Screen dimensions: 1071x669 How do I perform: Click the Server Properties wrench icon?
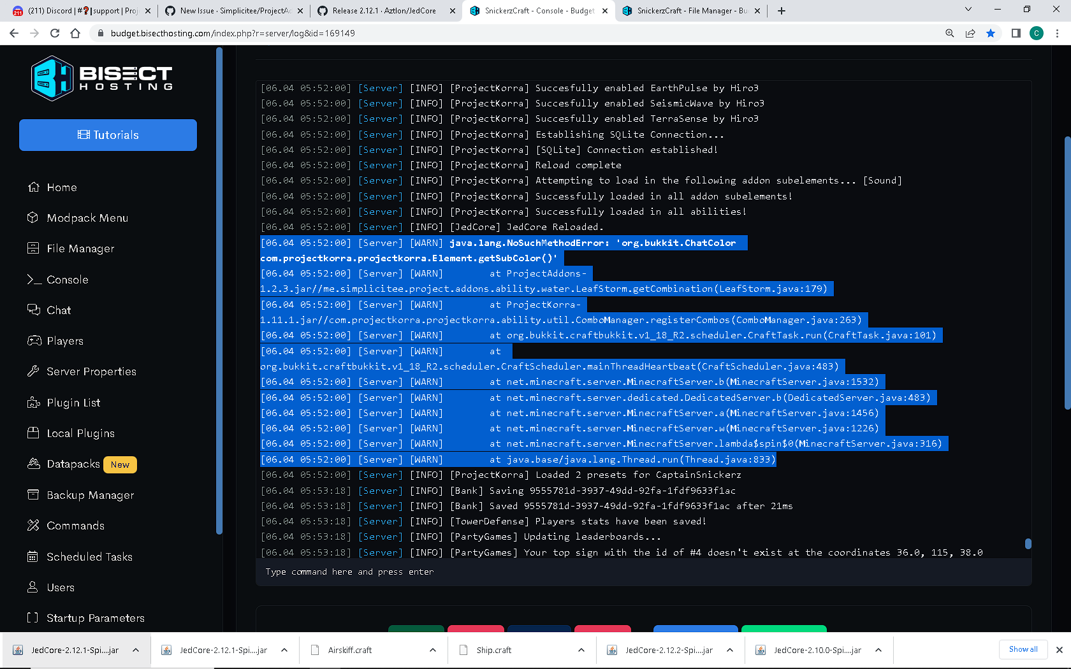point(33,371)
